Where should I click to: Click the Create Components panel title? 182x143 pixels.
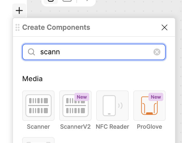point(56,27)
